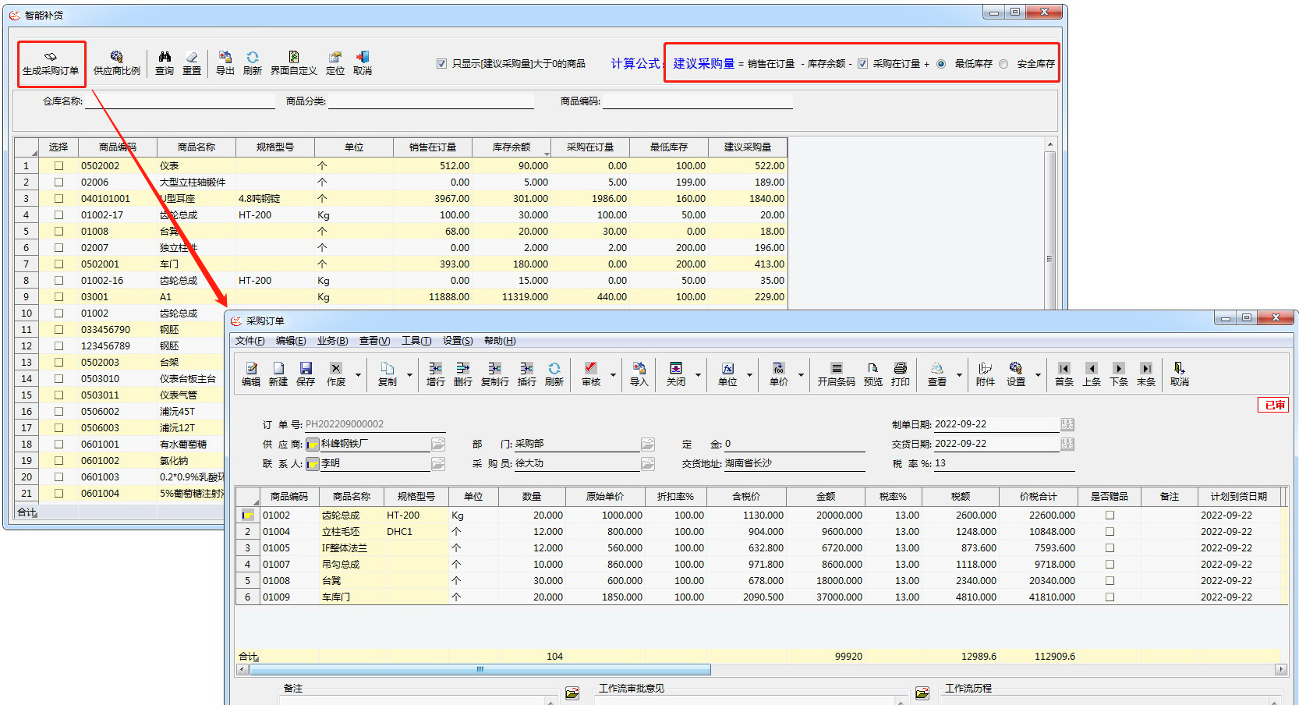Click the 关闭 toolbar icon
Screen dimensions: 1299x705
coord(676,374)
